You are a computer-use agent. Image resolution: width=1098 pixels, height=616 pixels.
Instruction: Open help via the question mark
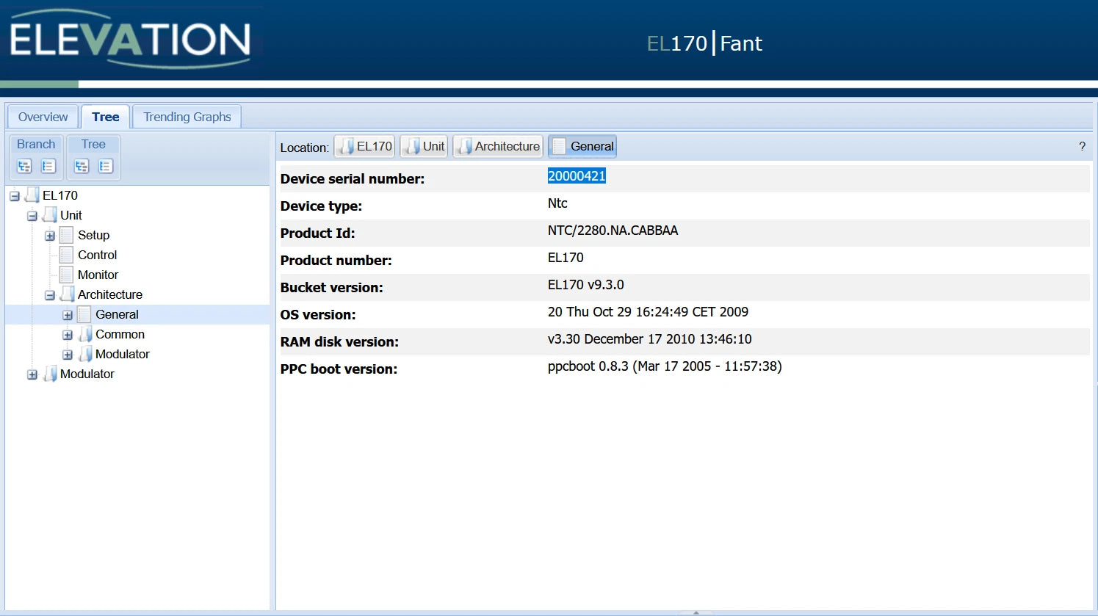pyautogui.click(x=1082, y=146)
